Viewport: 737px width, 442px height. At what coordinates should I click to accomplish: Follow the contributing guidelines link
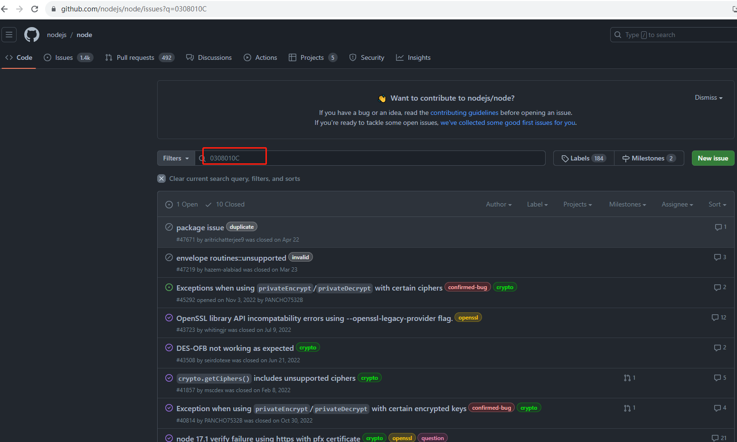click(464, 113)
